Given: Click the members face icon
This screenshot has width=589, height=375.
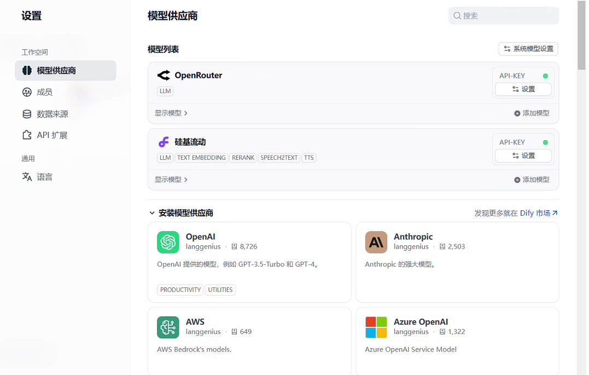Looking at the screenshot, I should pyautogui.click(x=27, y=92).
